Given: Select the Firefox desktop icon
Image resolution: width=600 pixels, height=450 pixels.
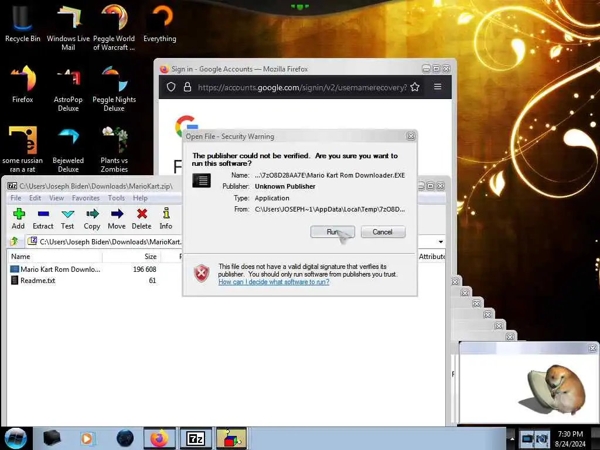Looking at the screenshot, I should pos(23,85).
